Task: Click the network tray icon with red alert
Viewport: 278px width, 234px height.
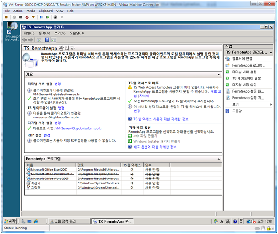Action: click(x=253, y=222)
